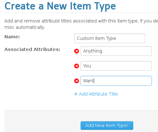Viewport: 158px width, 132px height.
Task: Click the "Associated Attributes:" label
Action: point(32,49)
